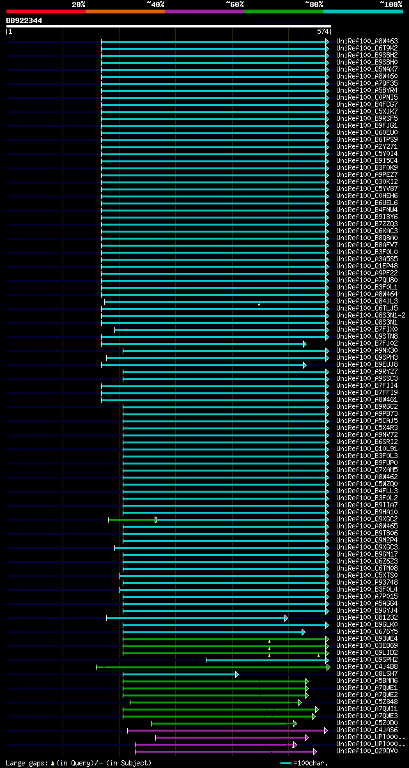The width and height of the screenshot is (409, 768).
Task: Select the UniRef100_A7QF35 label
Action: 367,83
